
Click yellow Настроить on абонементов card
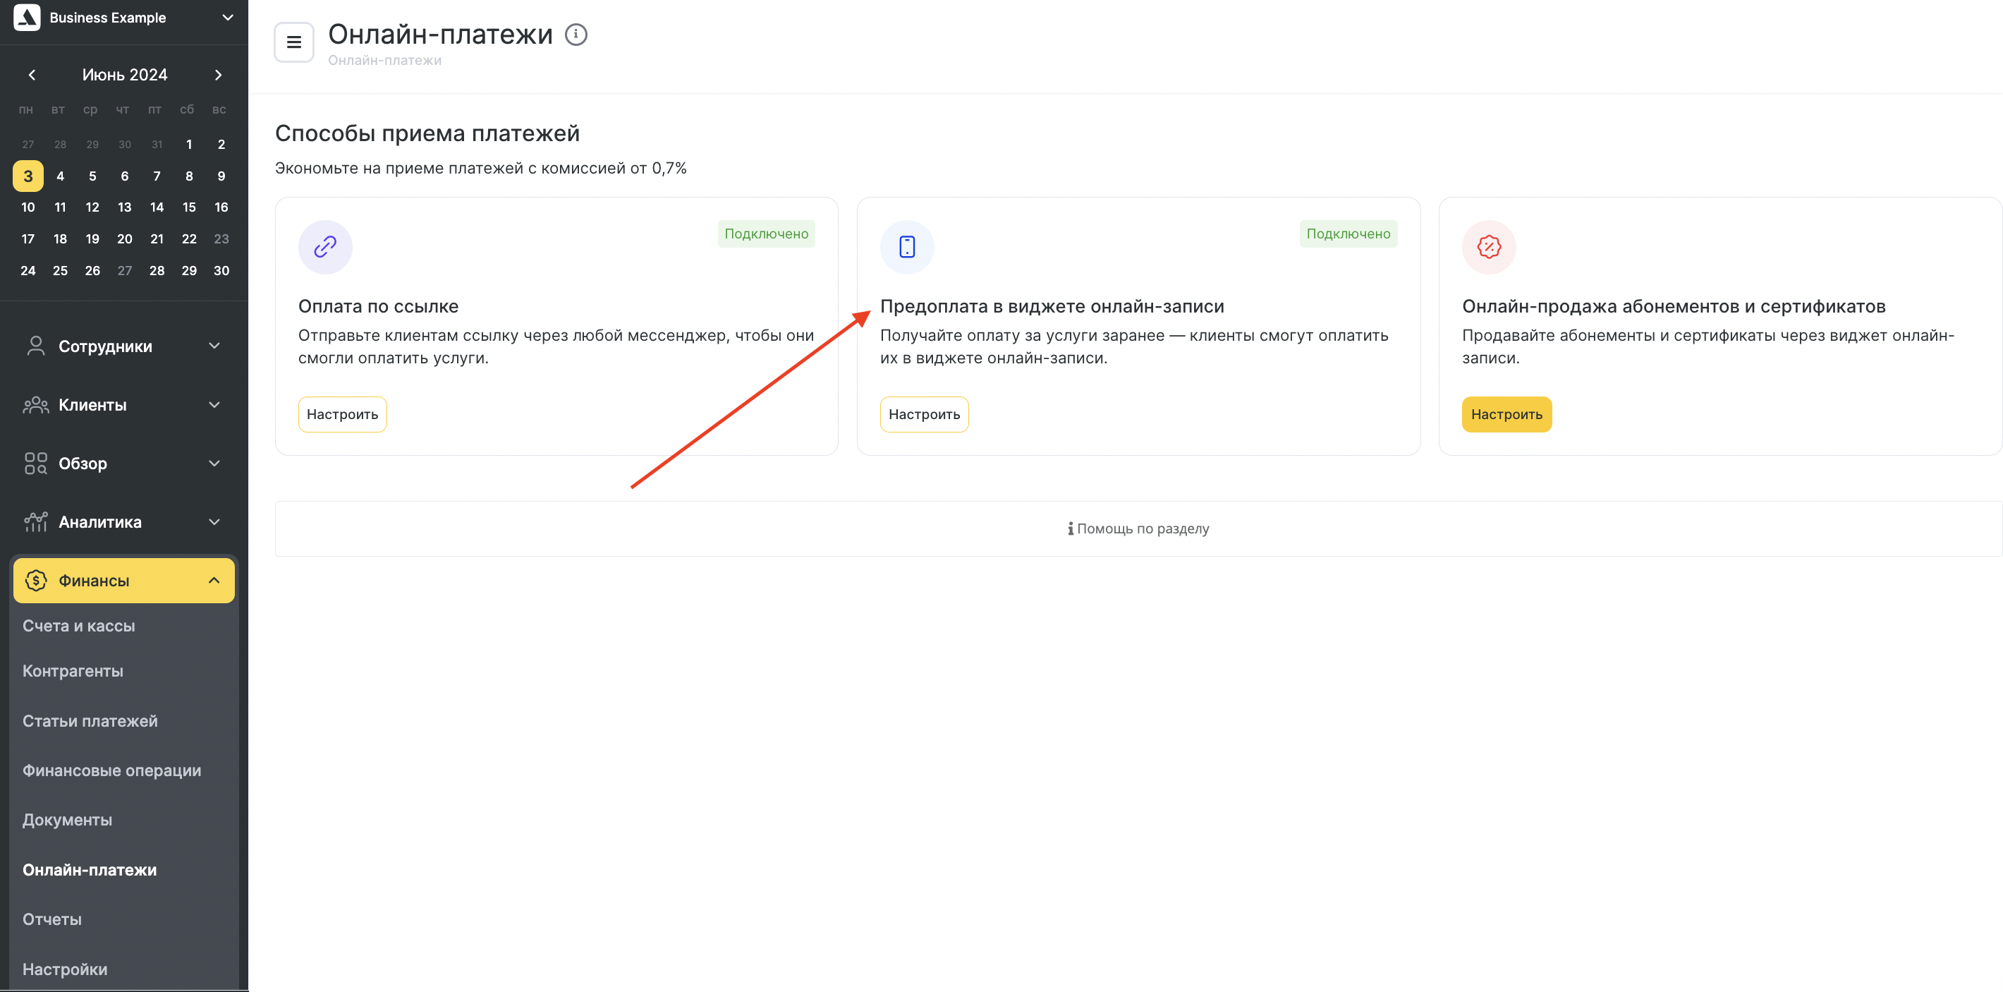point(1506,414)
